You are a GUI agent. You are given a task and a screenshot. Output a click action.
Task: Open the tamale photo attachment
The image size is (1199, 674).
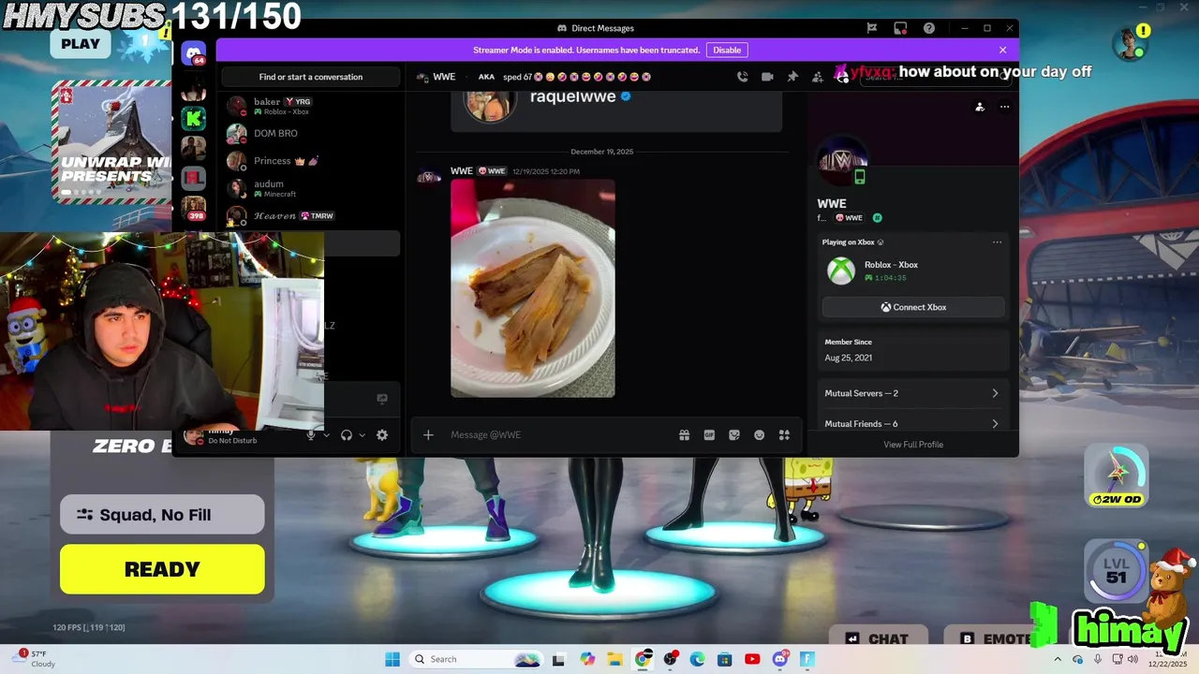pos(533,288)
